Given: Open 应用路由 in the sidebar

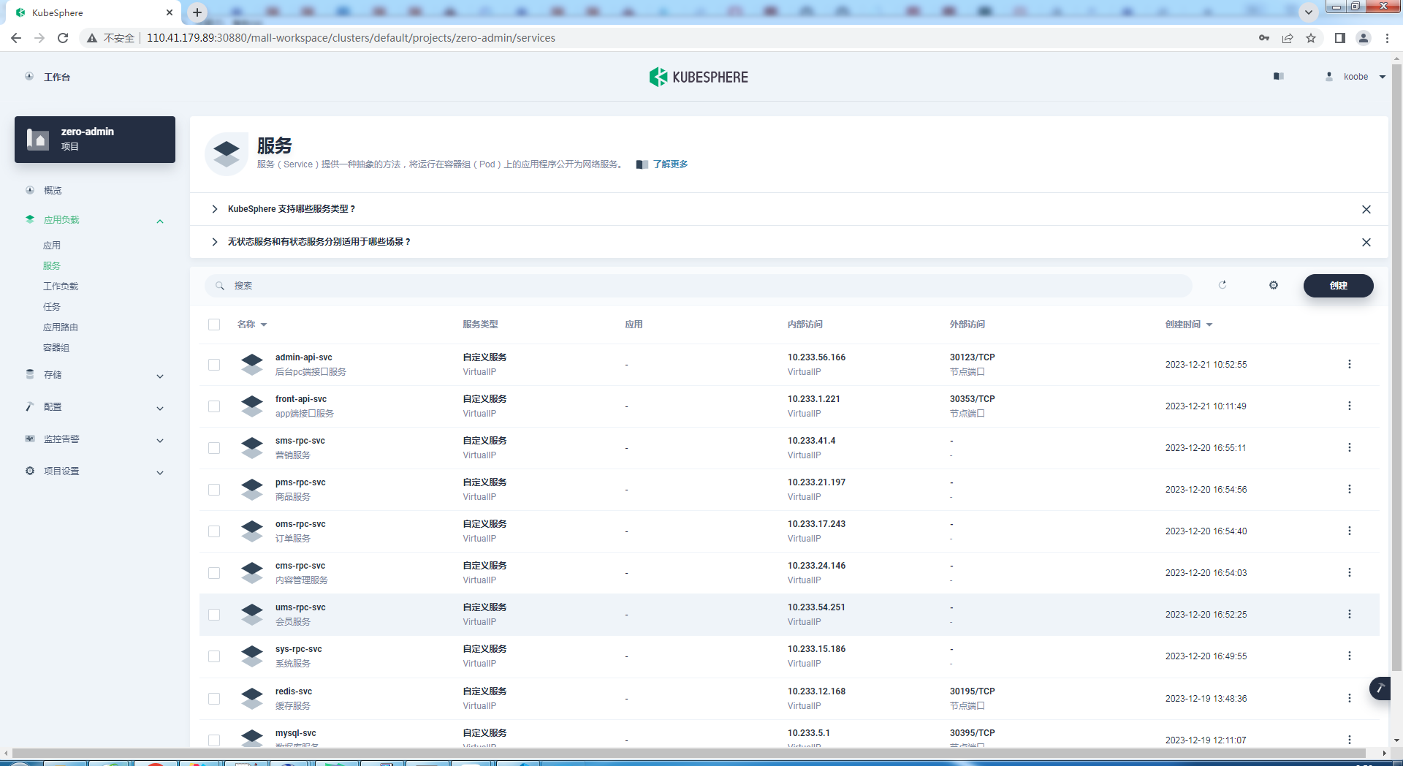Looking at the screenshot, I should coord(61,327).
